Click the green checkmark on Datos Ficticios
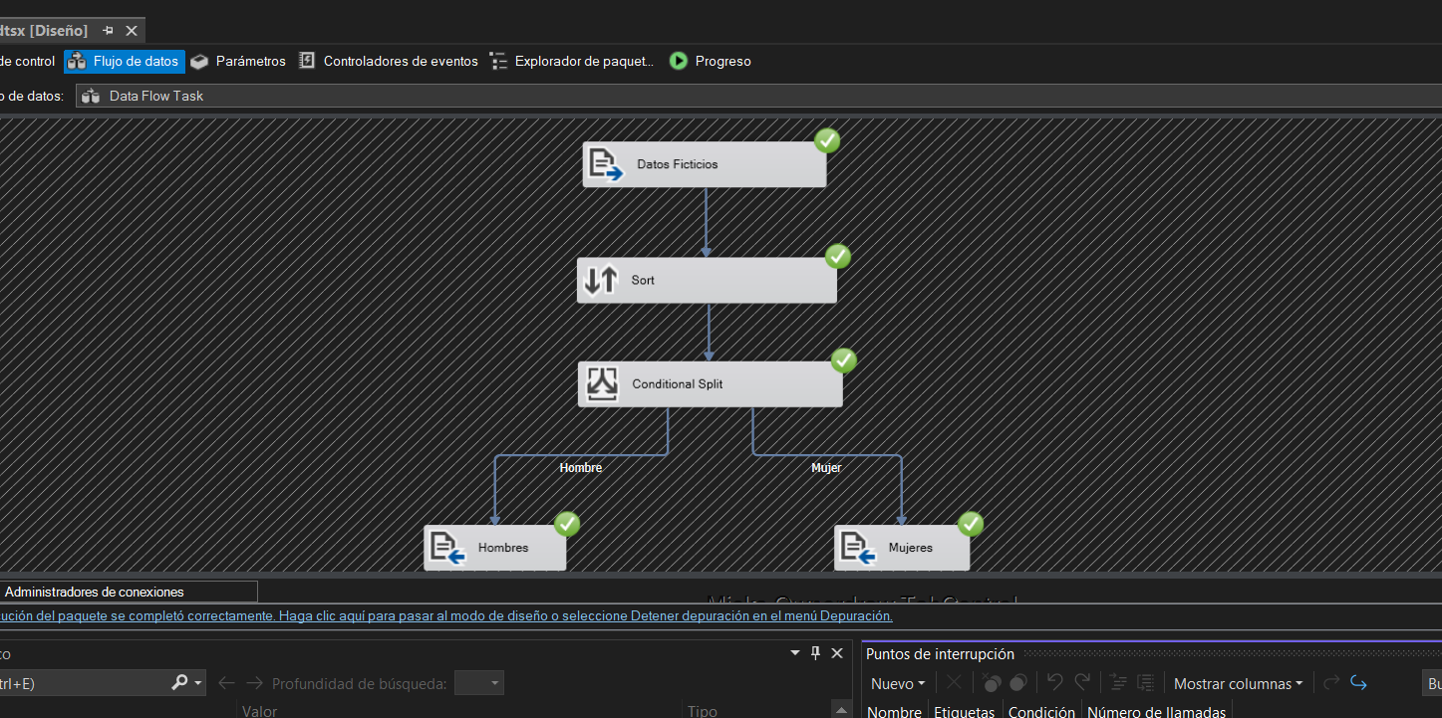Viewport: 1442px width, 718px height. coord(827,140)
